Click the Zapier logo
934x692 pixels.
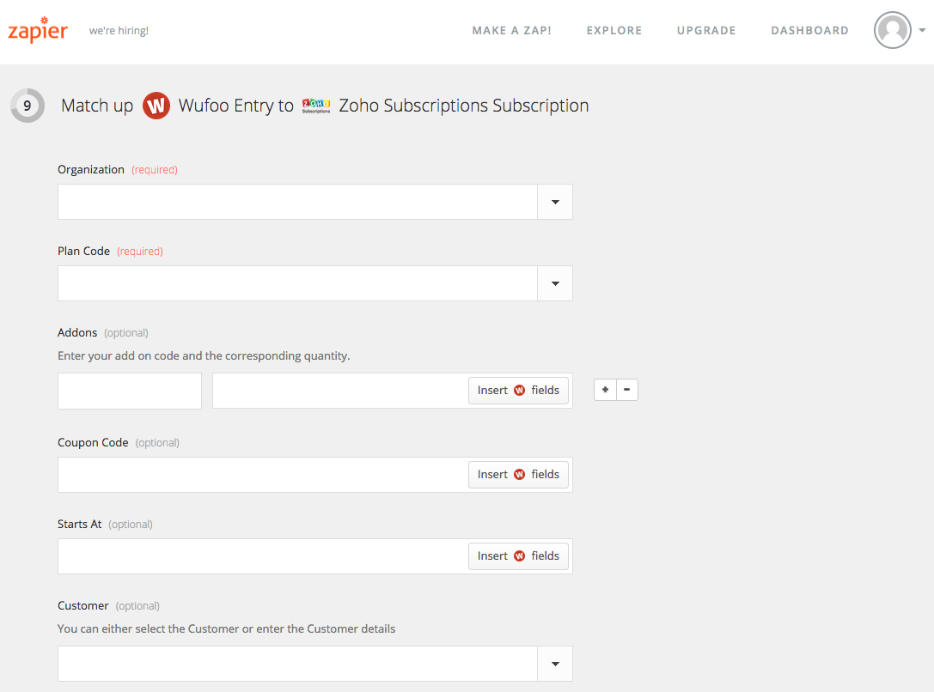(38, 30)
